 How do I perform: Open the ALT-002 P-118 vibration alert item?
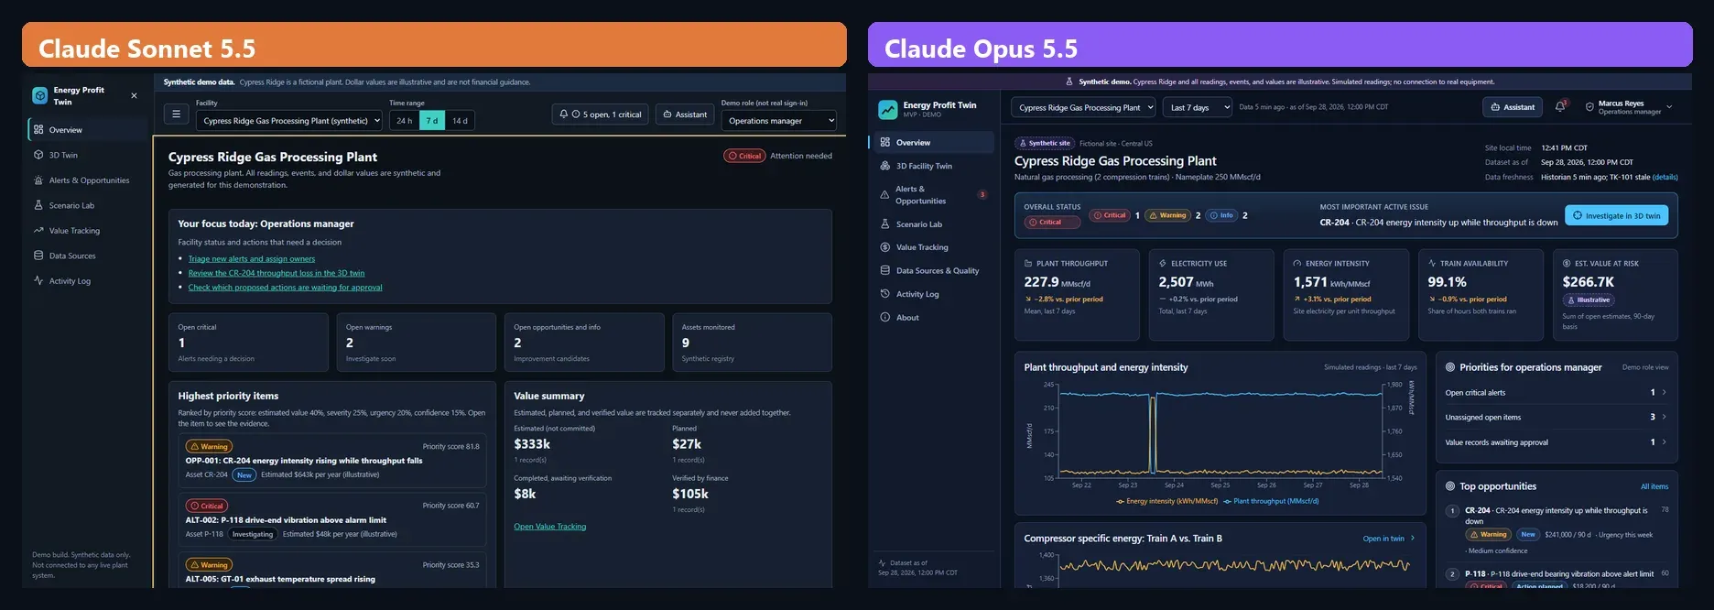(332, 519)
